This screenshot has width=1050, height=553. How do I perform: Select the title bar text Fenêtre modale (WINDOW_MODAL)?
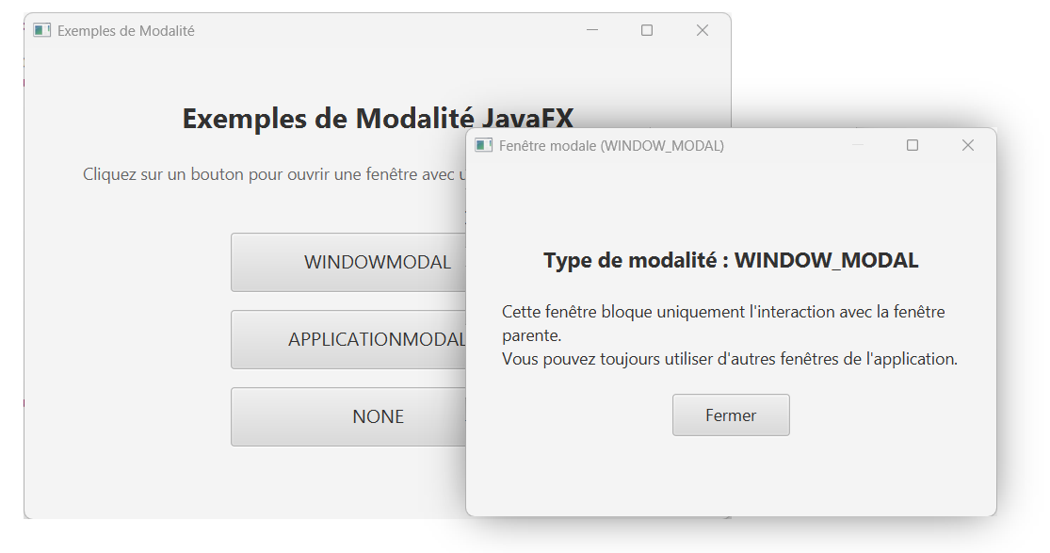click(x=611, y=145)
